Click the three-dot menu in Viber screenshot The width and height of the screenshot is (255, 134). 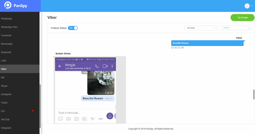pos(112,66)
